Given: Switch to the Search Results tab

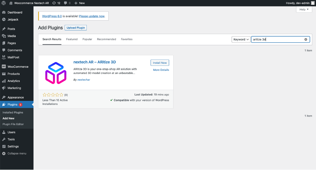Looking at the screenshot, I should (52, 39).
